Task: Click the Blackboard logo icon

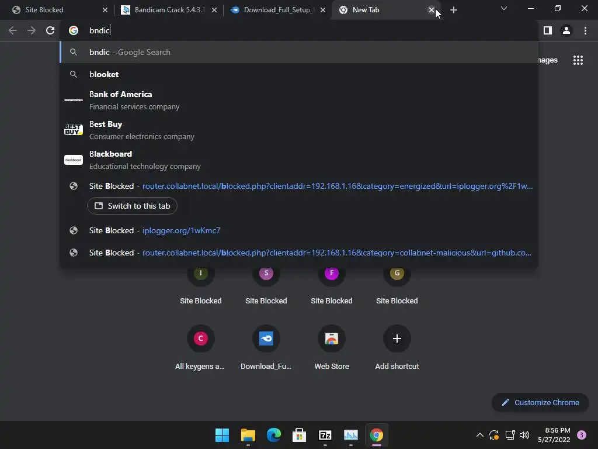Action: (x=73, y=160)
